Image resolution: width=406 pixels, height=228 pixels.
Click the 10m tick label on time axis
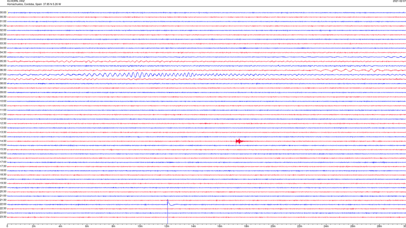point(140,226)
